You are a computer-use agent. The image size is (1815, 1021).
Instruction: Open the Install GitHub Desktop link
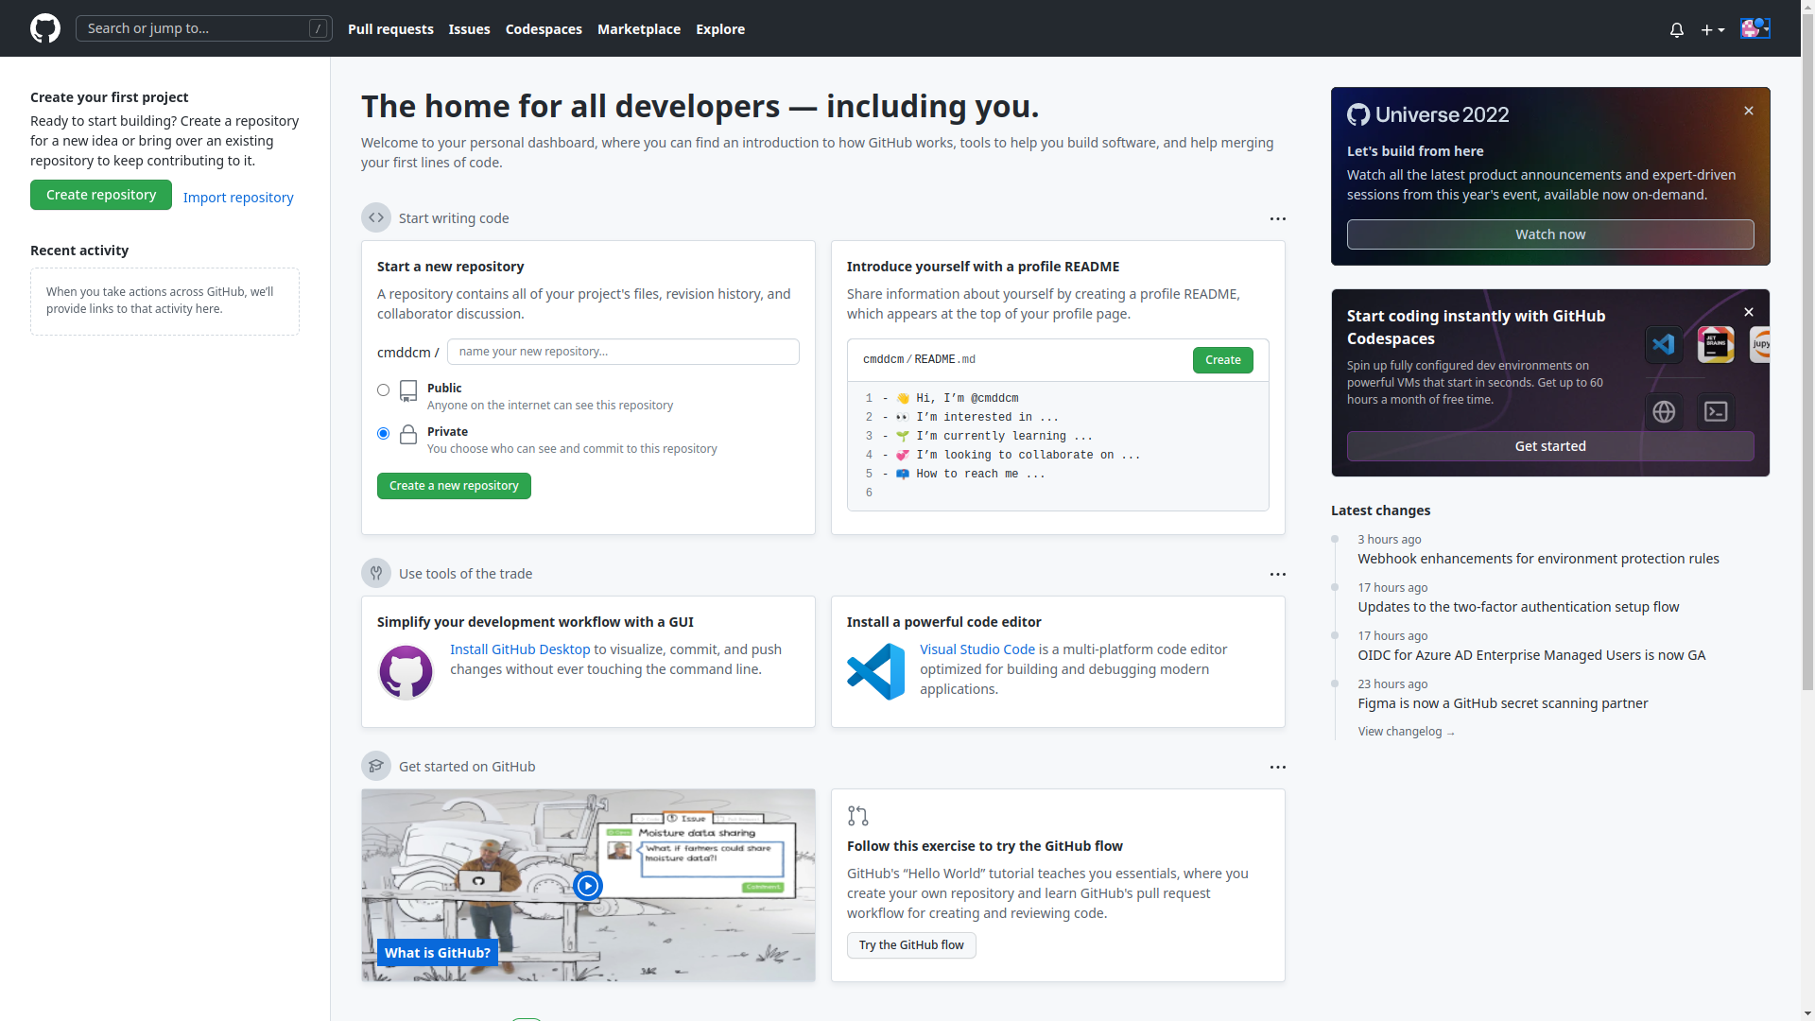tap(520, 649)
